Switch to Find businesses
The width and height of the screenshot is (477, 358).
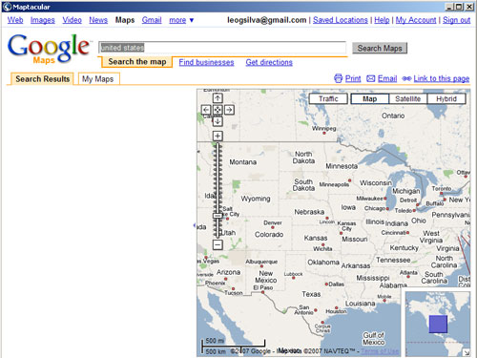pos(206,62)
